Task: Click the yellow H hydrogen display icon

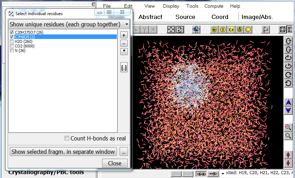Action: 214,30
